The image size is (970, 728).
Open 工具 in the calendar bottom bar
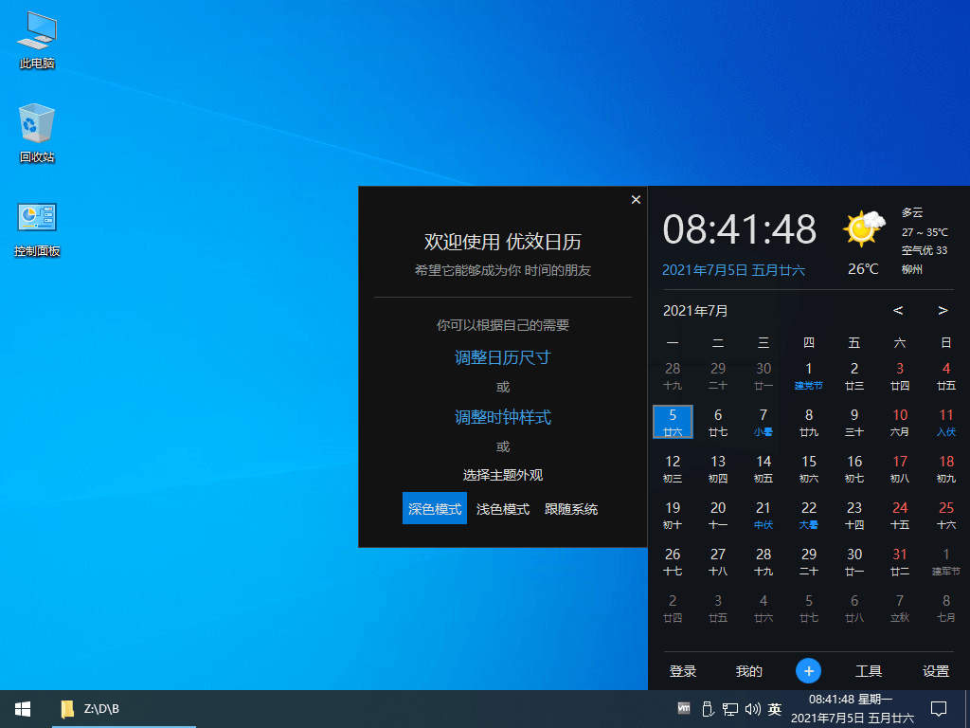[869, 670]
